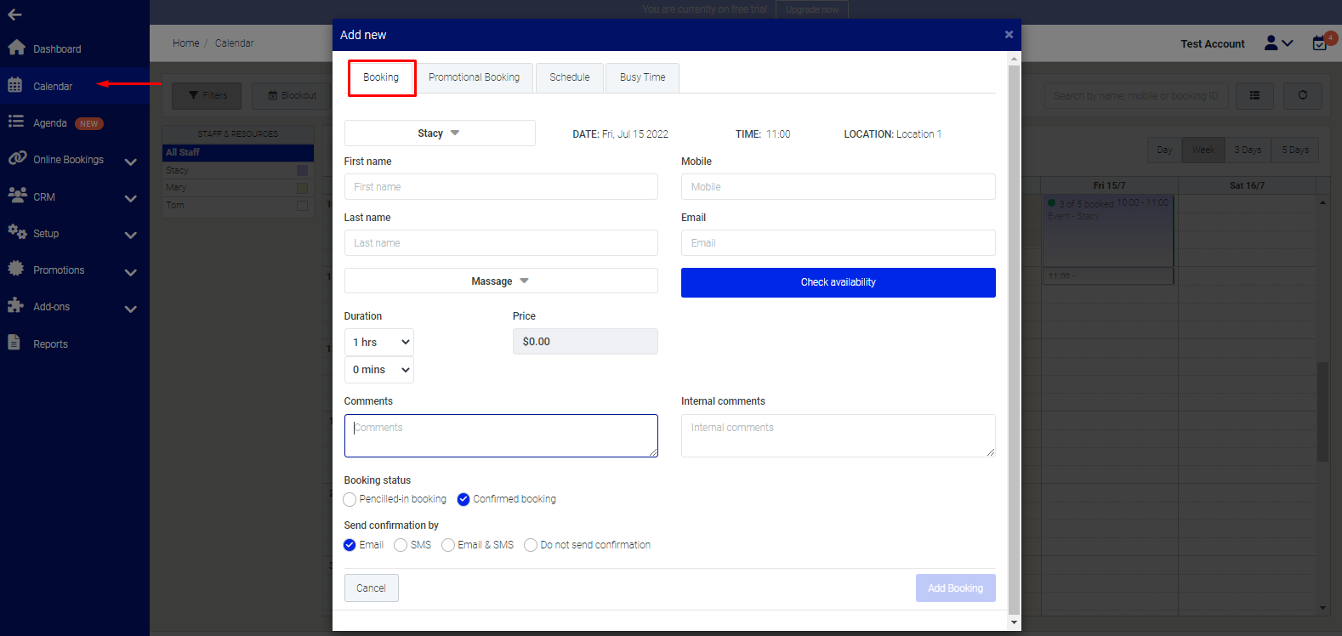
Task: Click the Calendar grid icon in sidebar
Action: coord(15,85)
